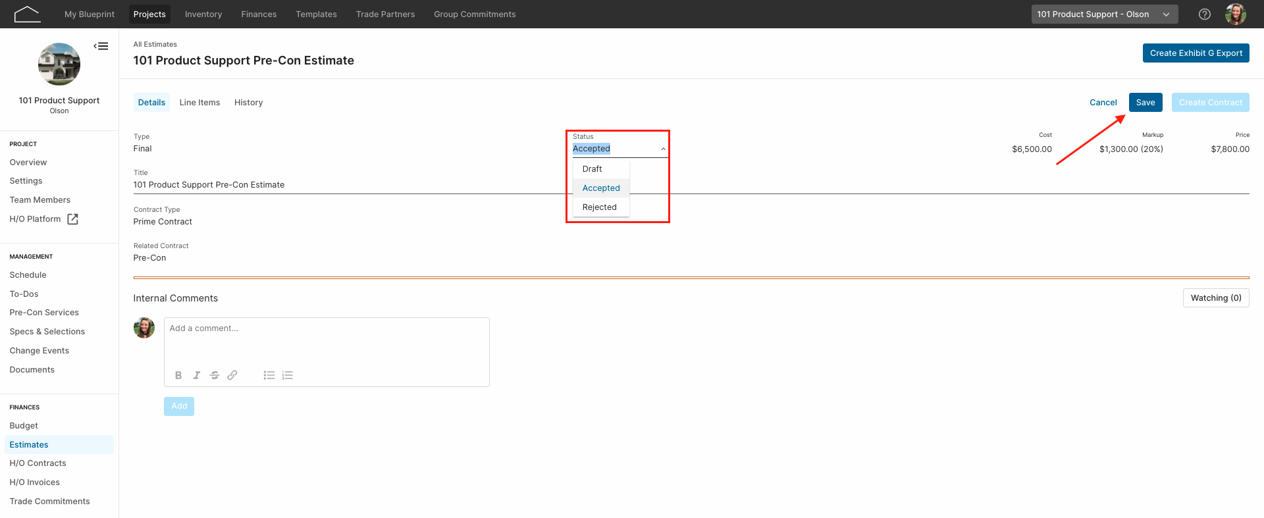Open Team Members in sidebar
The width and height of the screenshot is (1264, 518).
40,200
